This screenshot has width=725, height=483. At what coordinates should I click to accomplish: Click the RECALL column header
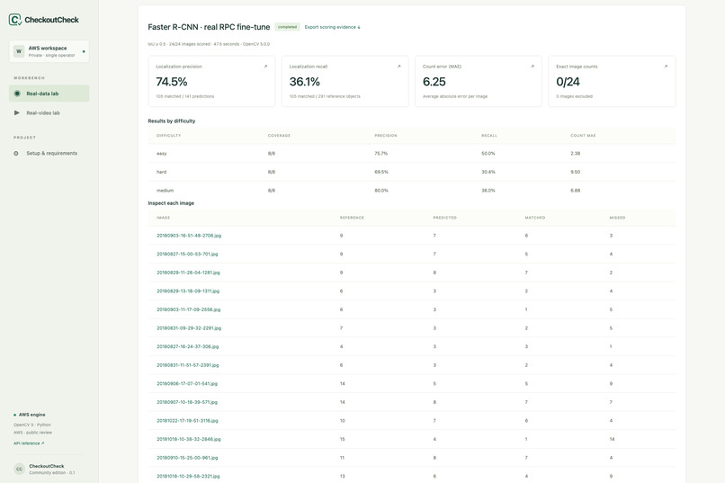point(489,136)
